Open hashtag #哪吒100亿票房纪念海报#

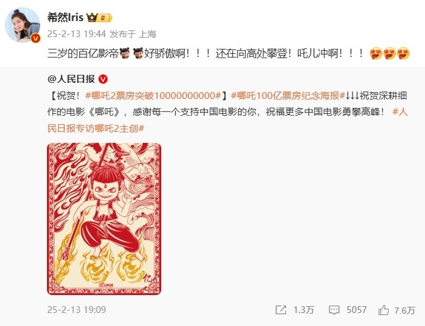tap(288, 95)
